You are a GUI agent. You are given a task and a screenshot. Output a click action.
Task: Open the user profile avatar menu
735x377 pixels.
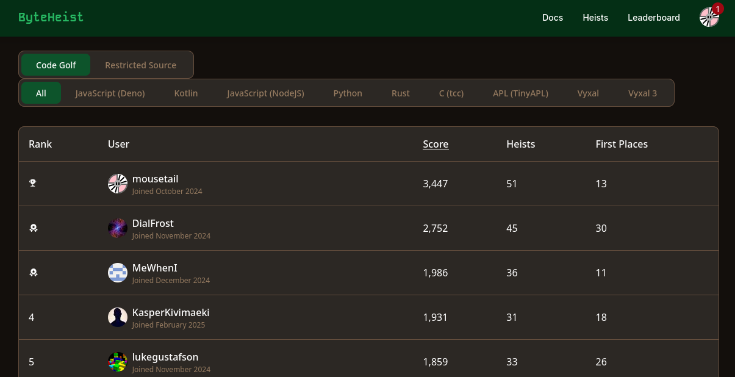click(x=709, y=17)
